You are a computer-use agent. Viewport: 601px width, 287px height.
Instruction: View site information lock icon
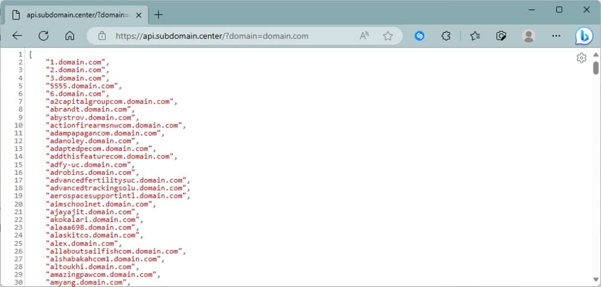click(102, 36)
